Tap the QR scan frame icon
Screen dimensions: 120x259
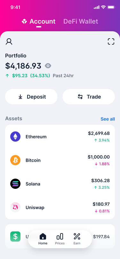point(111,41)
